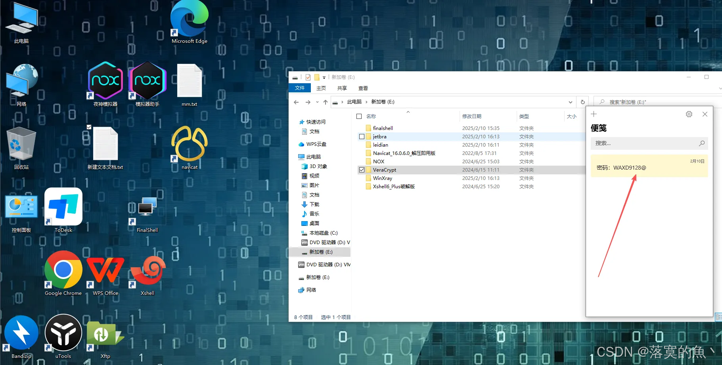722x365 pixels.
Task: Launch the 夜神模拟器 Nox shortcut
Action: (105, 84)
